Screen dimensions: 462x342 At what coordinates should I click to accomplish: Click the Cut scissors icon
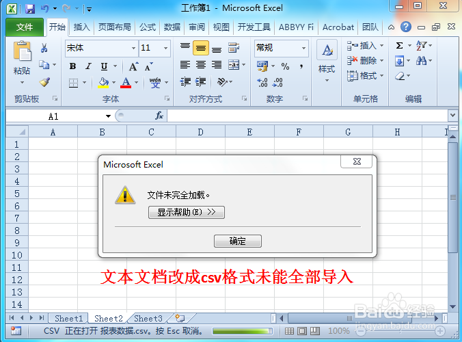44,48
